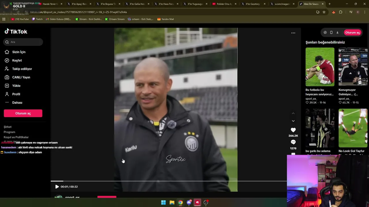Image resolution: width=369 pixels, height=207 pixels.
Task: Open the Windows Start menu
Action: (x=163, y=202)
